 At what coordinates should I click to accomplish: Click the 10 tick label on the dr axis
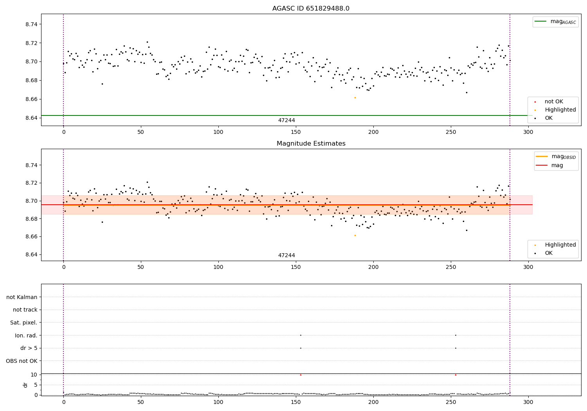[34, 375]
